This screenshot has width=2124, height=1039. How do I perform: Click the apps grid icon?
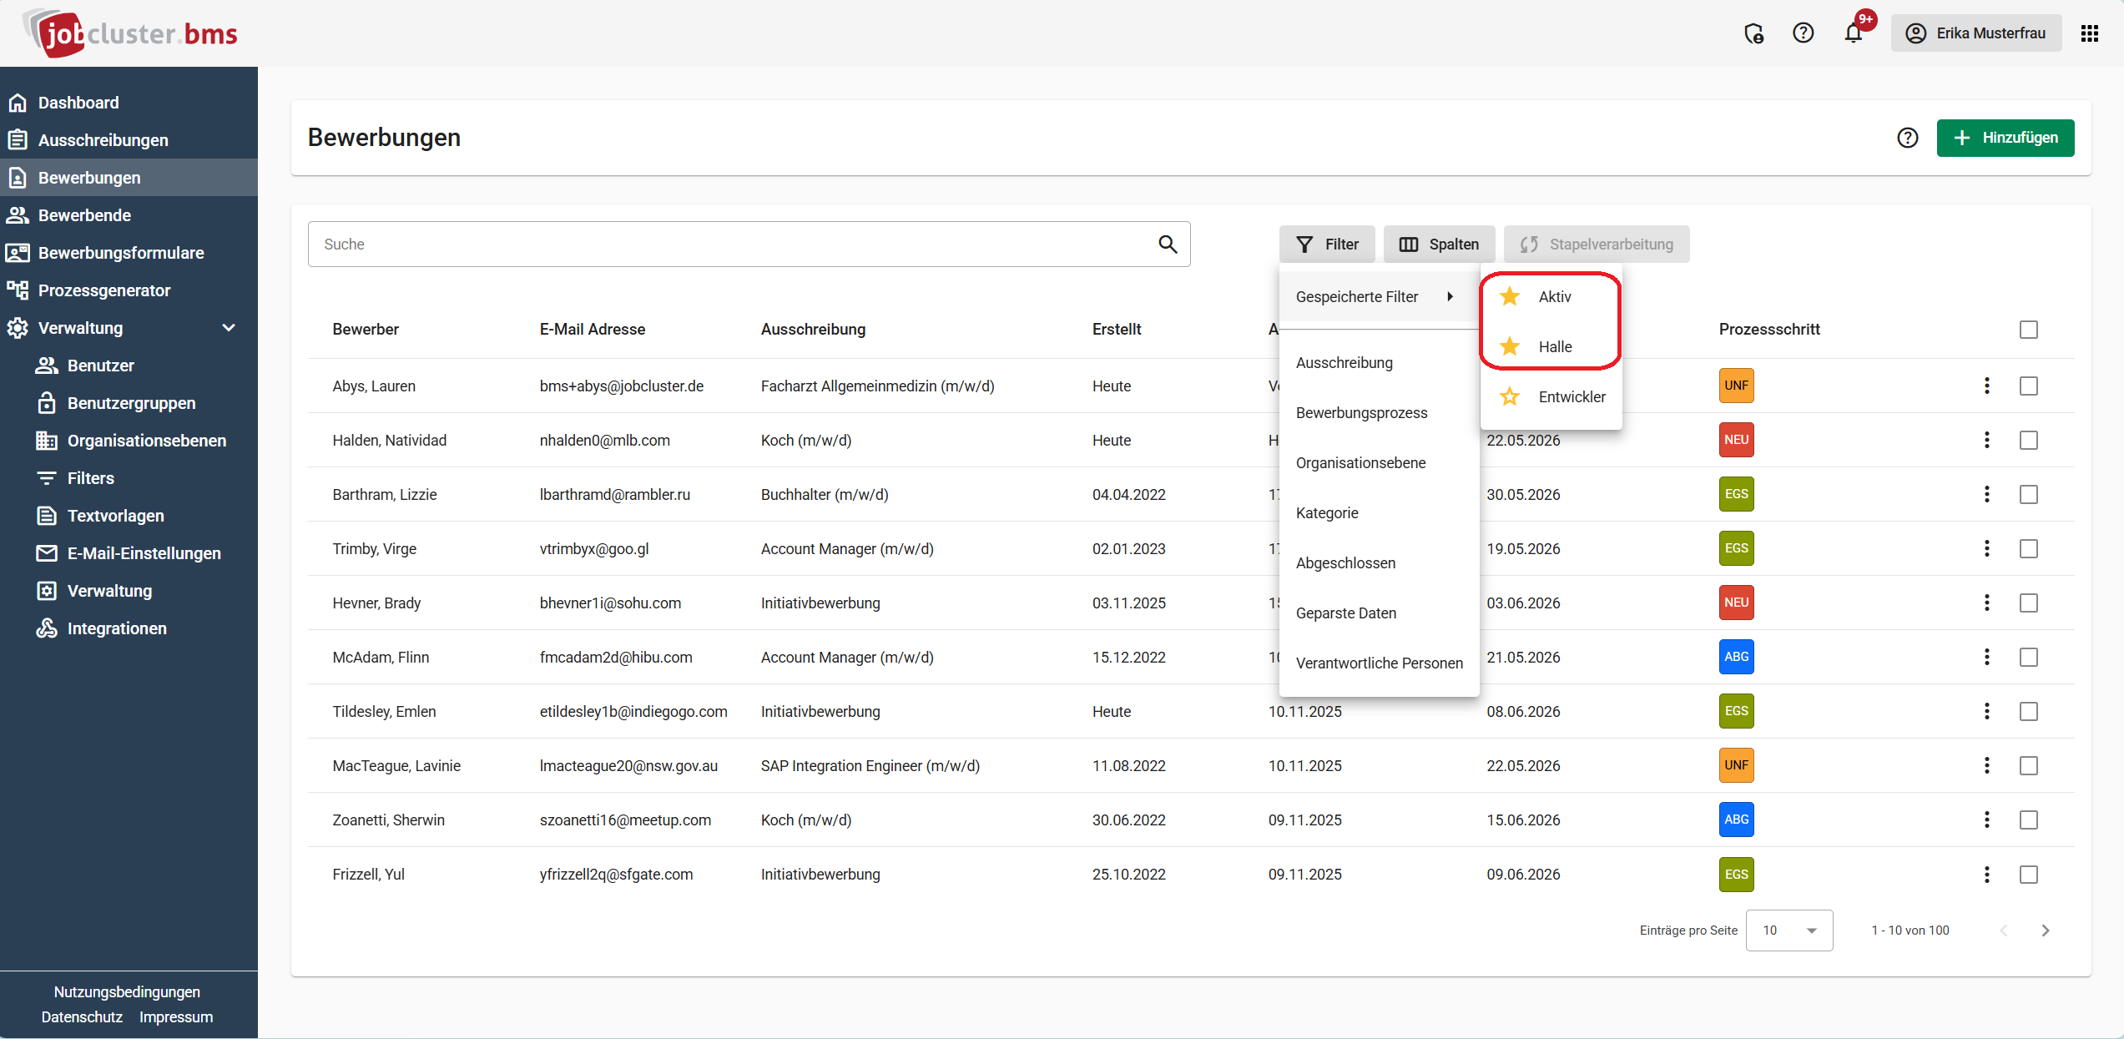coord(2090,33)
